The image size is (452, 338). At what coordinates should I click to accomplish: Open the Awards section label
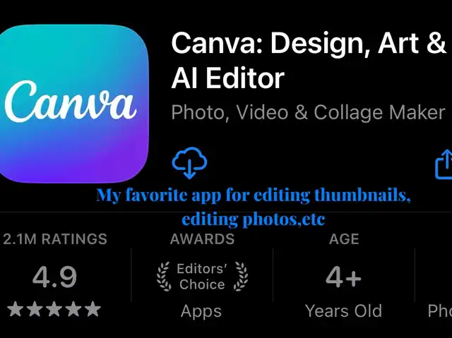(x=202, y=239)
